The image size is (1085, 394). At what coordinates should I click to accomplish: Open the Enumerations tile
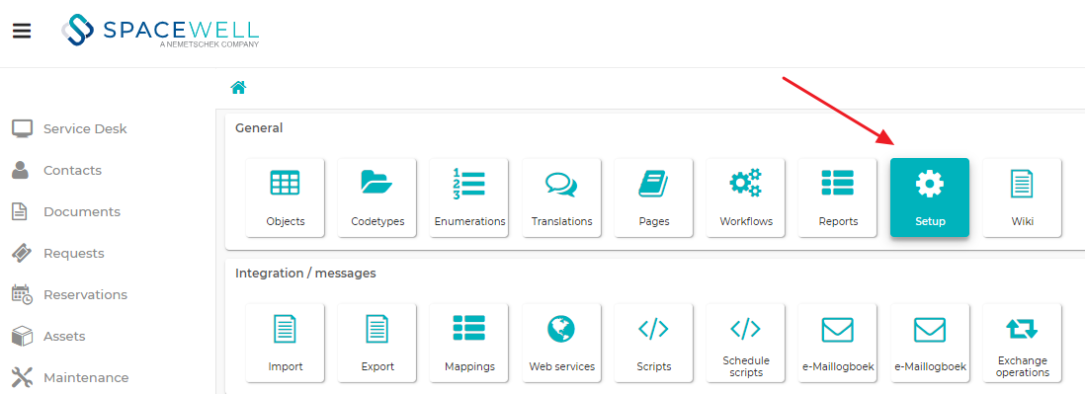point(469,197)
